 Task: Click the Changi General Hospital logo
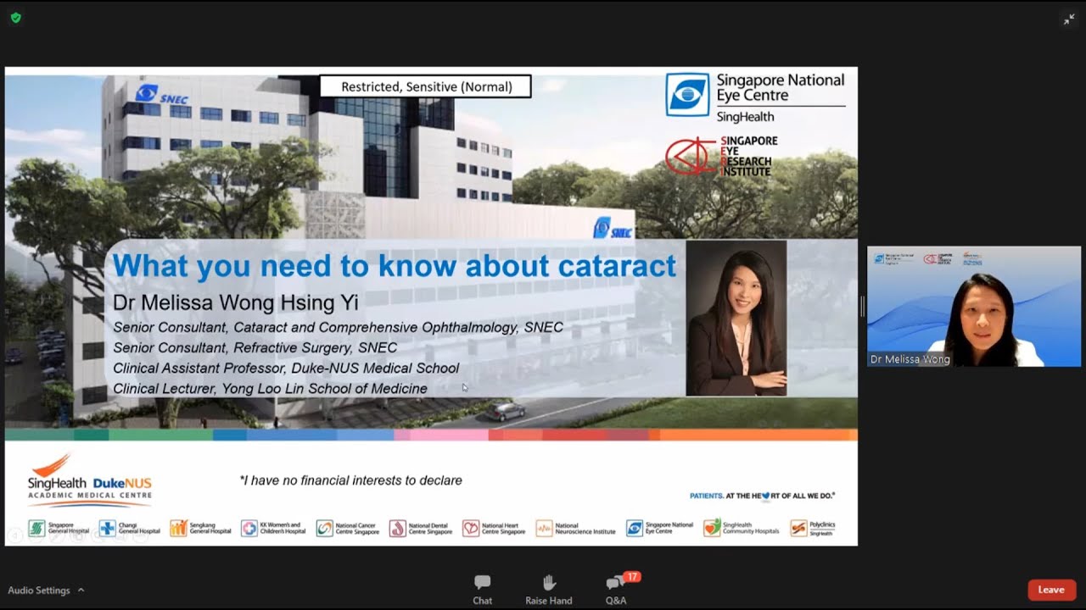point(130,529)
